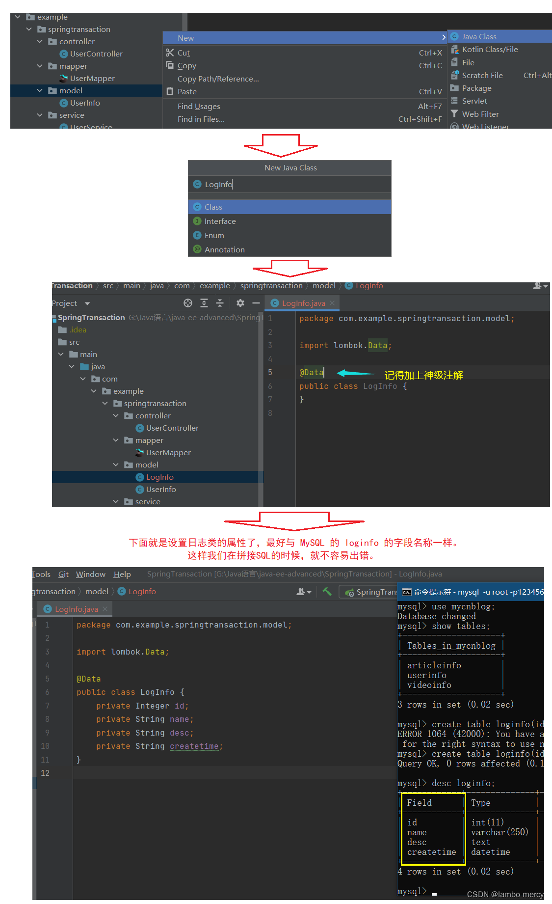
Task: Select Enum in New Java Class dialog
Action: point(289,235)
